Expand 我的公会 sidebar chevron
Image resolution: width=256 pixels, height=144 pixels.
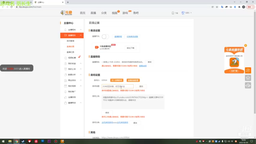(81, 69)
